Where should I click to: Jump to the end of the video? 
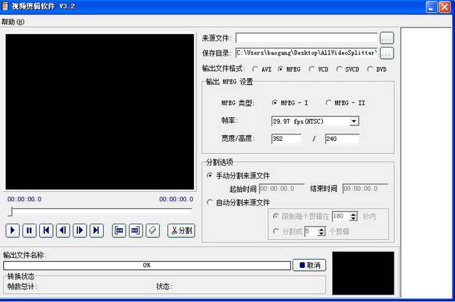tap(96, 231)
